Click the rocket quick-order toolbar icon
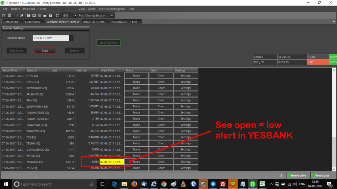 (x=22, y=15)
